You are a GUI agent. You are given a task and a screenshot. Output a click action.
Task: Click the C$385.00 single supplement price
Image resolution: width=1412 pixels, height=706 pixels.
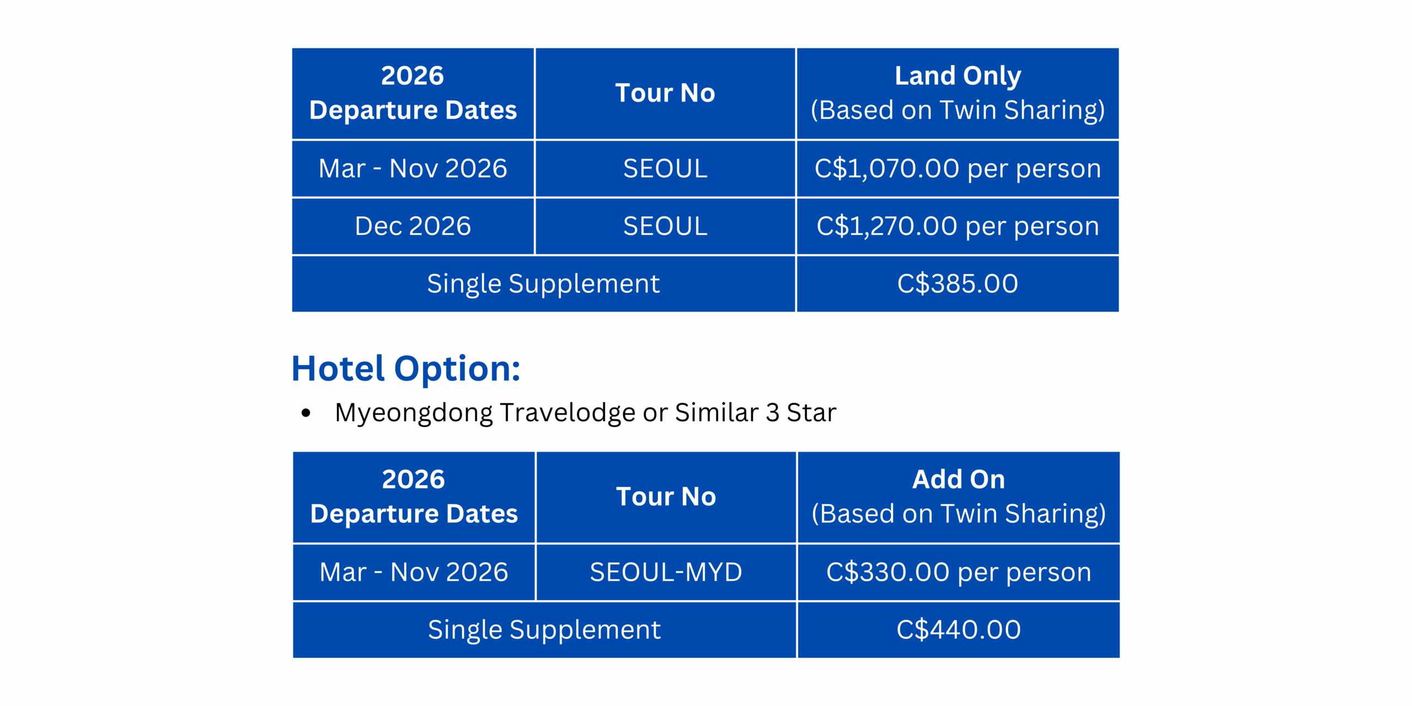(958, 284)
